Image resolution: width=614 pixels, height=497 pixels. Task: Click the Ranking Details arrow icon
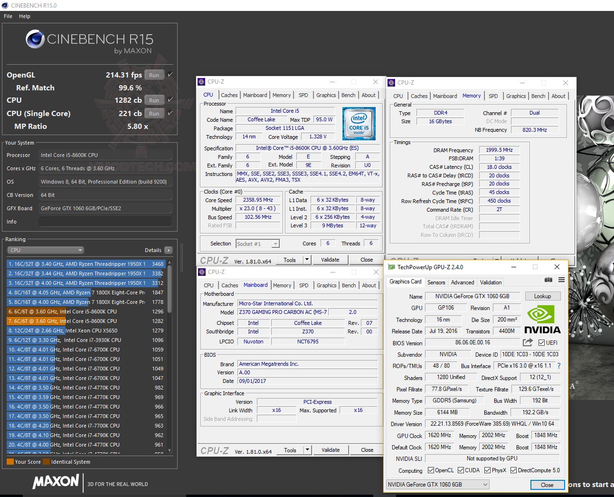pyautogui.click(x=168, y=250)
